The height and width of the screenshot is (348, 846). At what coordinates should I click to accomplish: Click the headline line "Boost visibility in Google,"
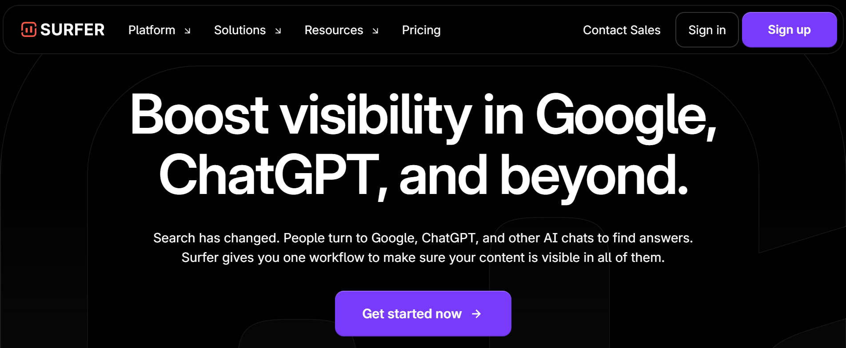tap(423, 115)
